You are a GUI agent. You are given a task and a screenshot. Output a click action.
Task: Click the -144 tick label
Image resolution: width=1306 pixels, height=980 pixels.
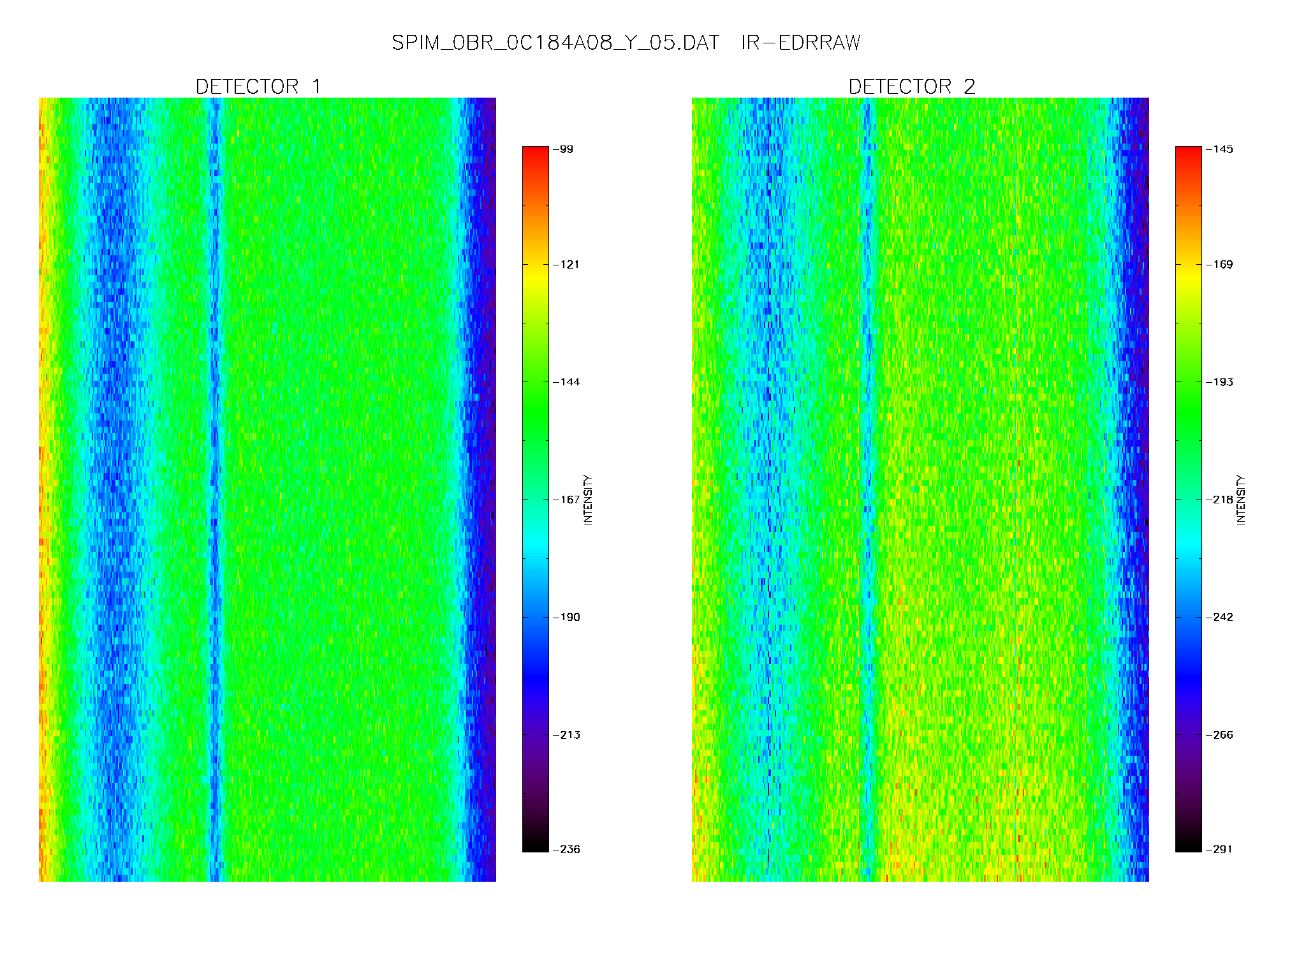(566, 382)
